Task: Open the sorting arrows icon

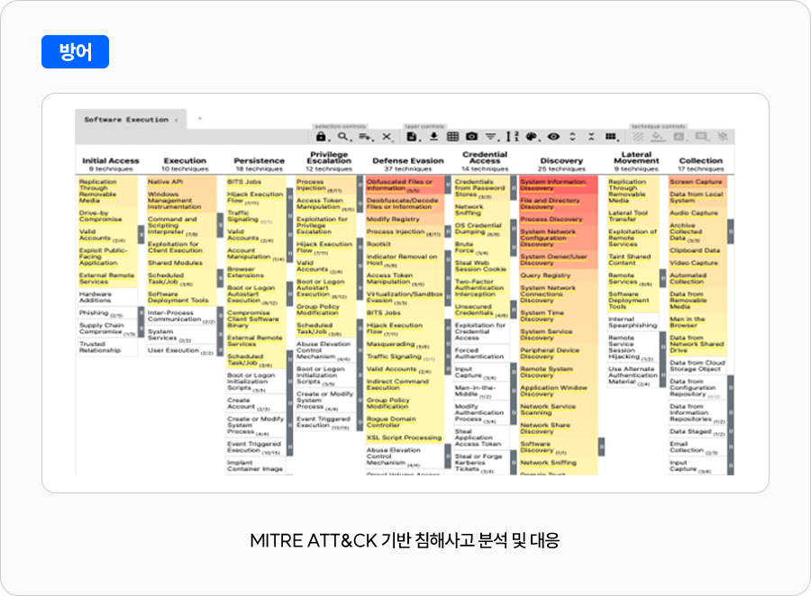Action: coord(512,137)
